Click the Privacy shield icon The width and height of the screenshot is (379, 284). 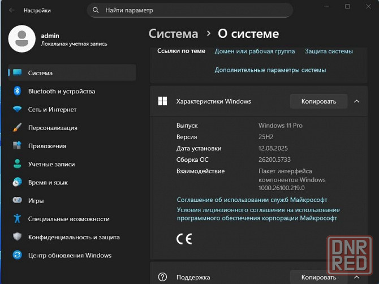click(17, 236)
